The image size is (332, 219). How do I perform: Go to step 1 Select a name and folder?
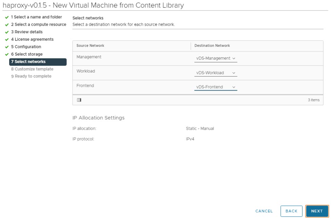[36, 17]
